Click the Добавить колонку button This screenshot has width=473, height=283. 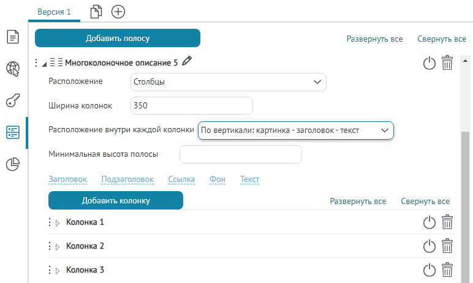click(115, 200)
